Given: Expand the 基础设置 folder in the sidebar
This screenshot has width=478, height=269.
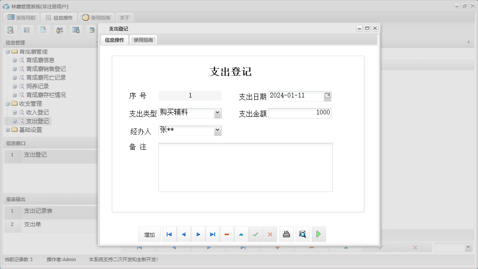Looking at the screenshot, I should click(7, 130).
